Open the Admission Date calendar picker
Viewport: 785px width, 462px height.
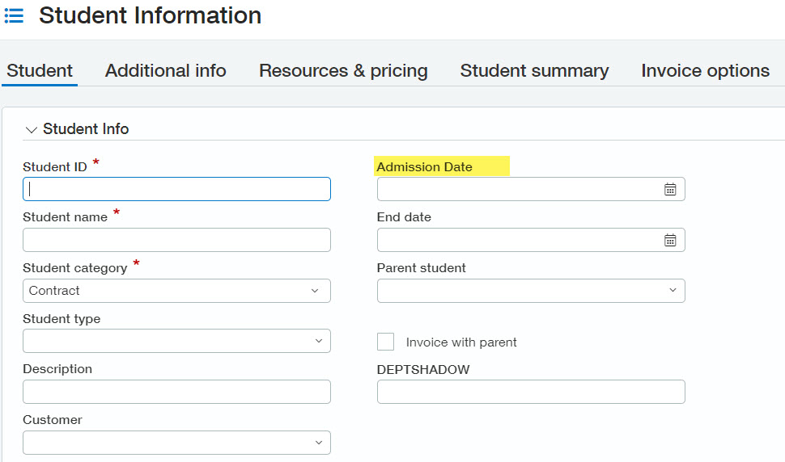click(670, 189)
